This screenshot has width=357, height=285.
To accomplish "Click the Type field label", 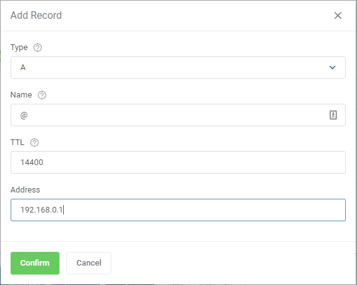I will [x=19, y=47].
